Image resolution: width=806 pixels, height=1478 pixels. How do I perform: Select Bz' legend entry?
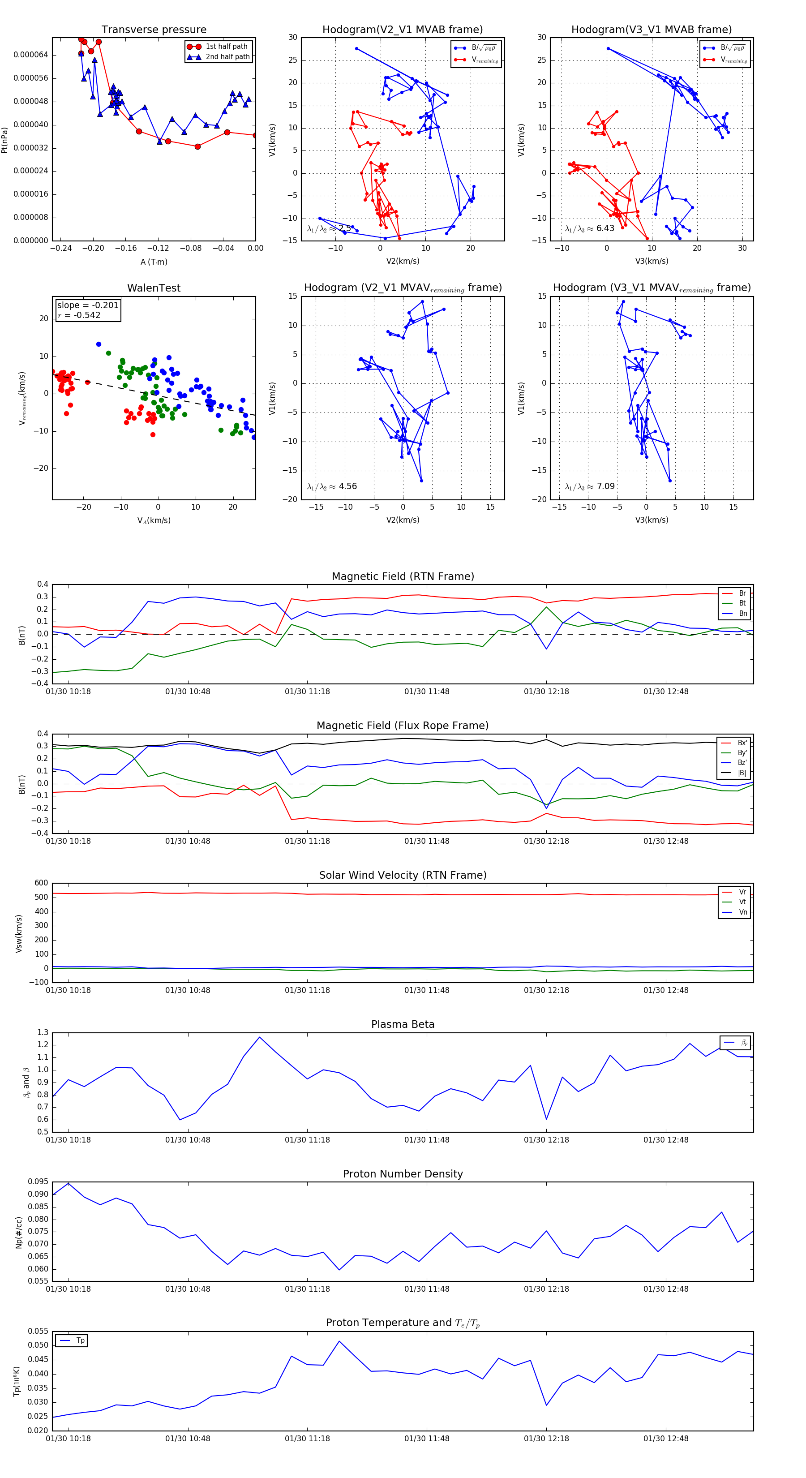tap(734, 763)
